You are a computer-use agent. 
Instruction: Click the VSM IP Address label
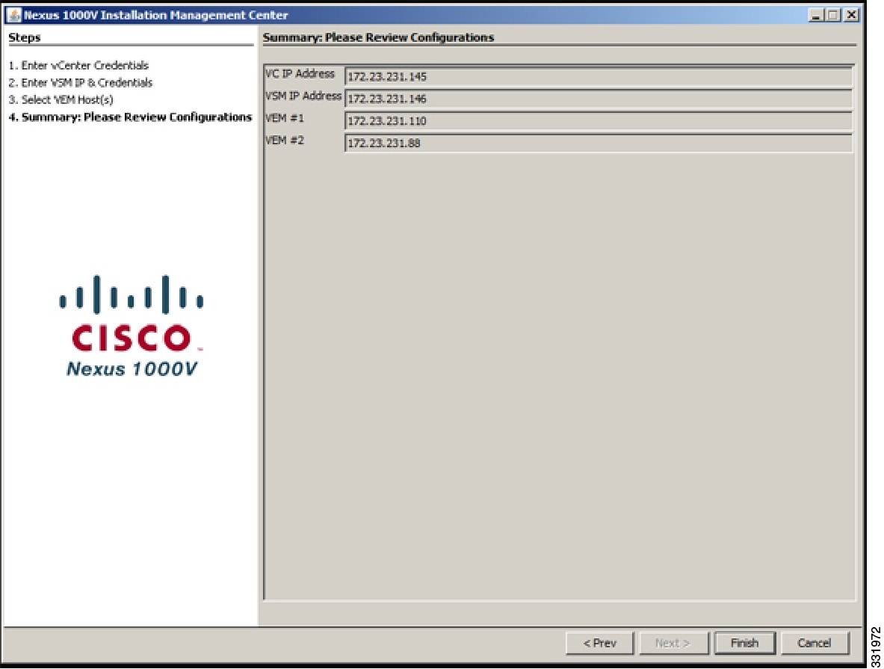303,96
